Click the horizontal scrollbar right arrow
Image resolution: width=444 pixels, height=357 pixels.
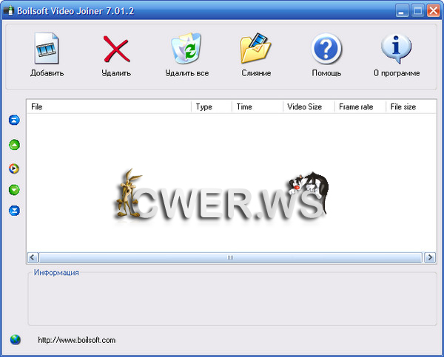click(x=430, y=257)
